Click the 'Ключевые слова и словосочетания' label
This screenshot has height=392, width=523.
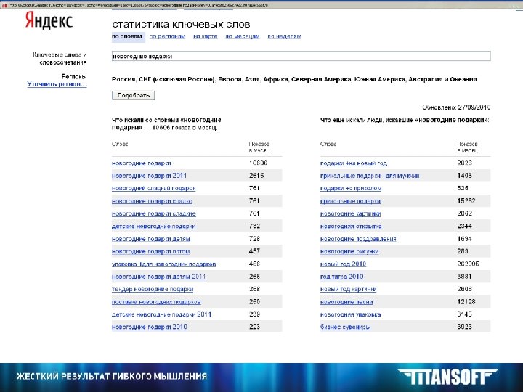coord(60,58)
